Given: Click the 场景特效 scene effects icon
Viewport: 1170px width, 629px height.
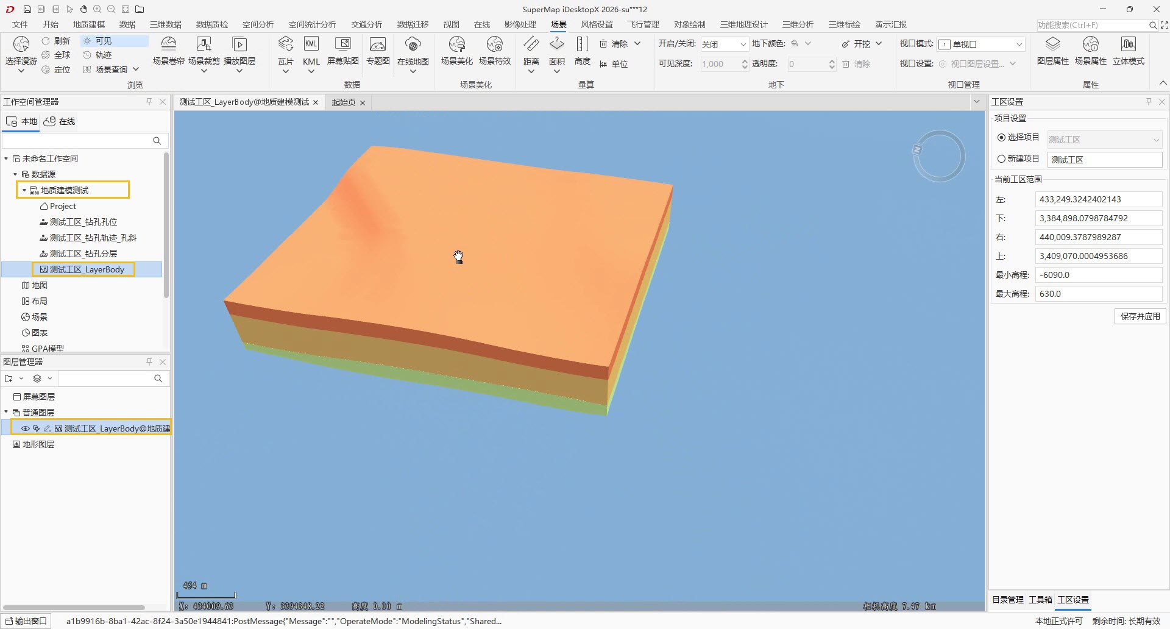Looking at the screenshot, I should [x=495, y=44].
